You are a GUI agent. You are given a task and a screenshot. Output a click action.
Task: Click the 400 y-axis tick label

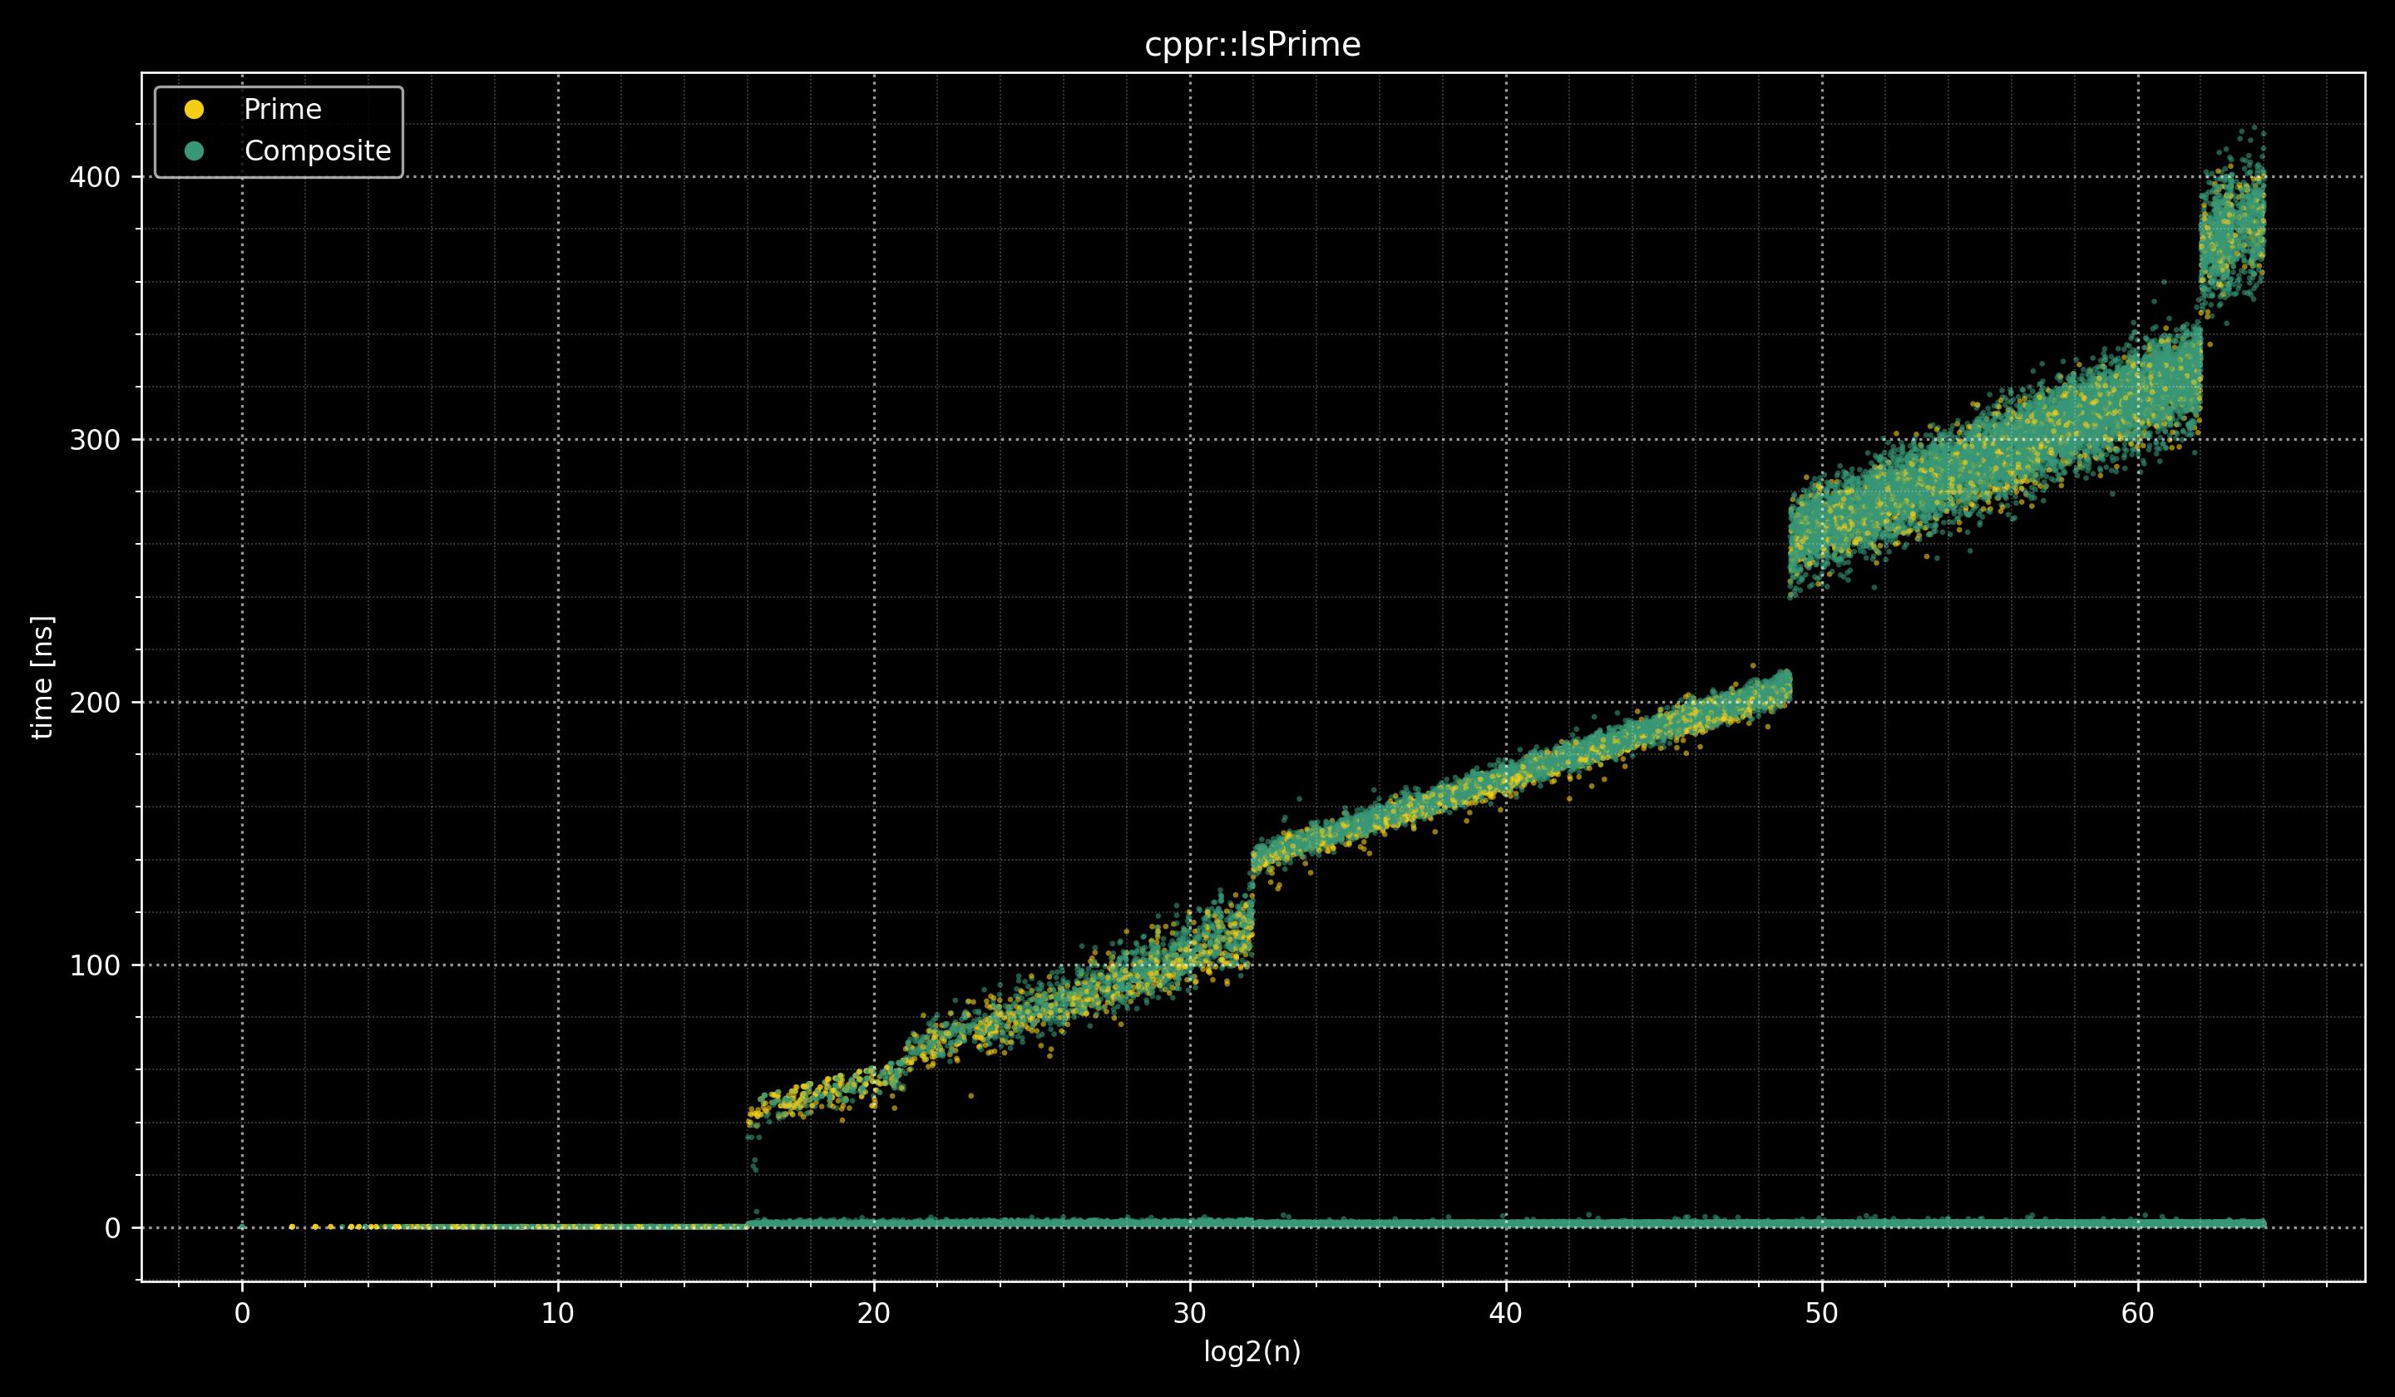pos(94,177)
